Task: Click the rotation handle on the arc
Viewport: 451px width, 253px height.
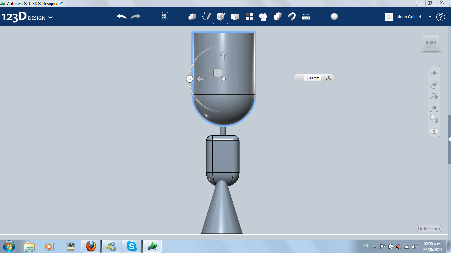Action: (x=190, y=79)
